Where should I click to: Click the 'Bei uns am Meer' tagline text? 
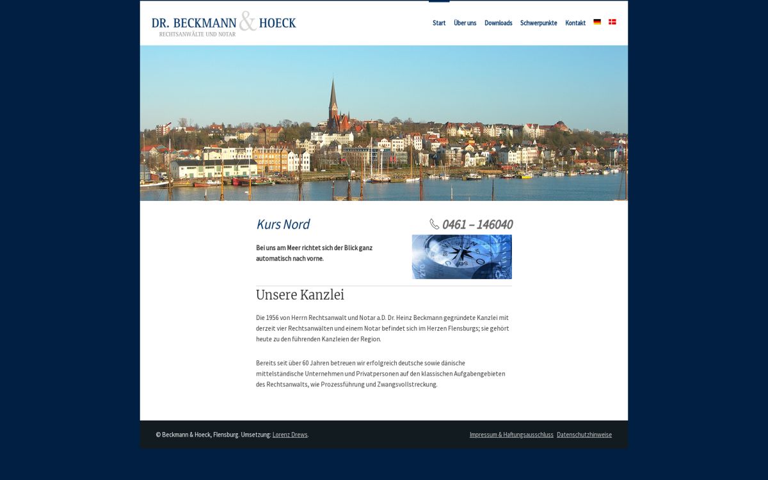(314, 253)
